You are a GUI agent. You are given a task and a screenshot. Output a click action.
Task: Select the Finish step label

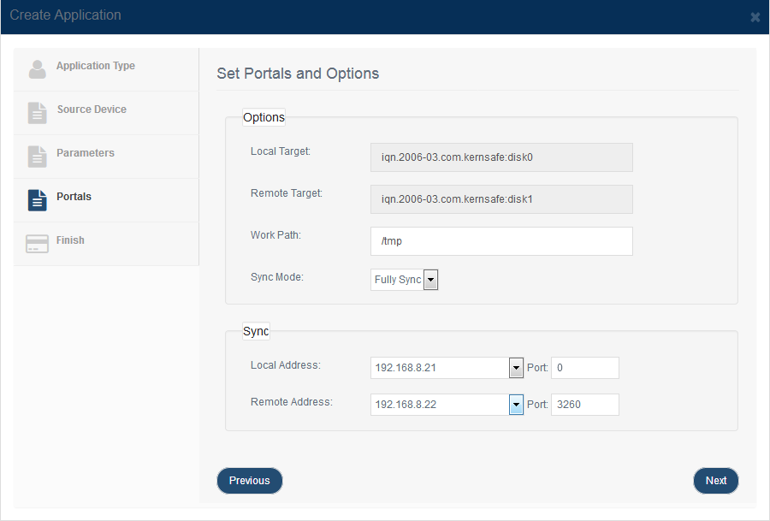(70, 240)
